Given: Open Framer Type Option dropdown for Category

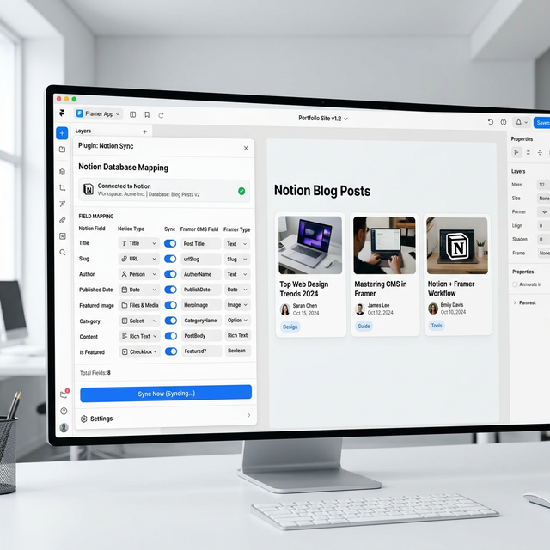Looking at the screenshot, I should pyautogui.click(x=237, y=321).
